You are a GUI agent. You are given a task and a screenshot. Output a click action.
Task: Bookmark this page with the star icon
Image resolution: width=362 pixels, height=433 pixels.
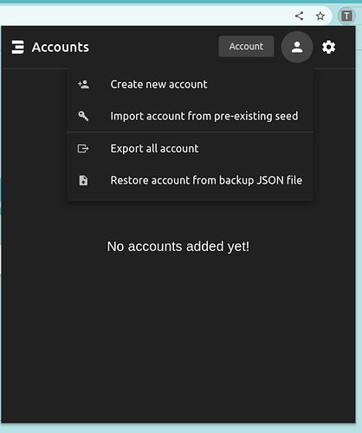pyautogui.click(x=320, y=16)
